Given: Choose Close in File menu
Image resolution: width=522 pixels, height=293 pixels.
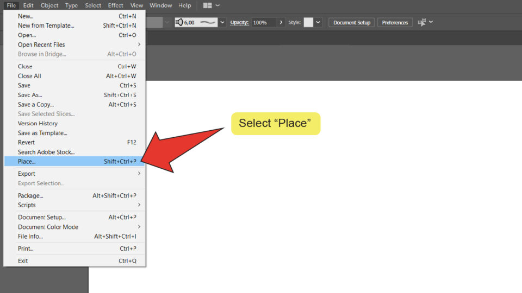Looking at the screenshot, I should coord(75,66).
